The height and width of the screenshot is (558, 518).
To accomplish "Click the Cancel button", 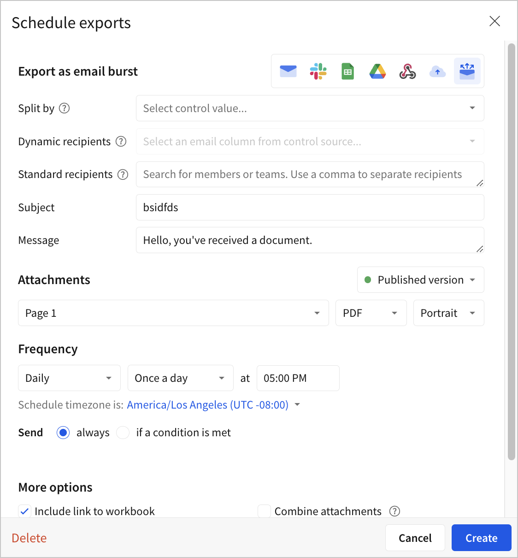I will coord(415,538).
